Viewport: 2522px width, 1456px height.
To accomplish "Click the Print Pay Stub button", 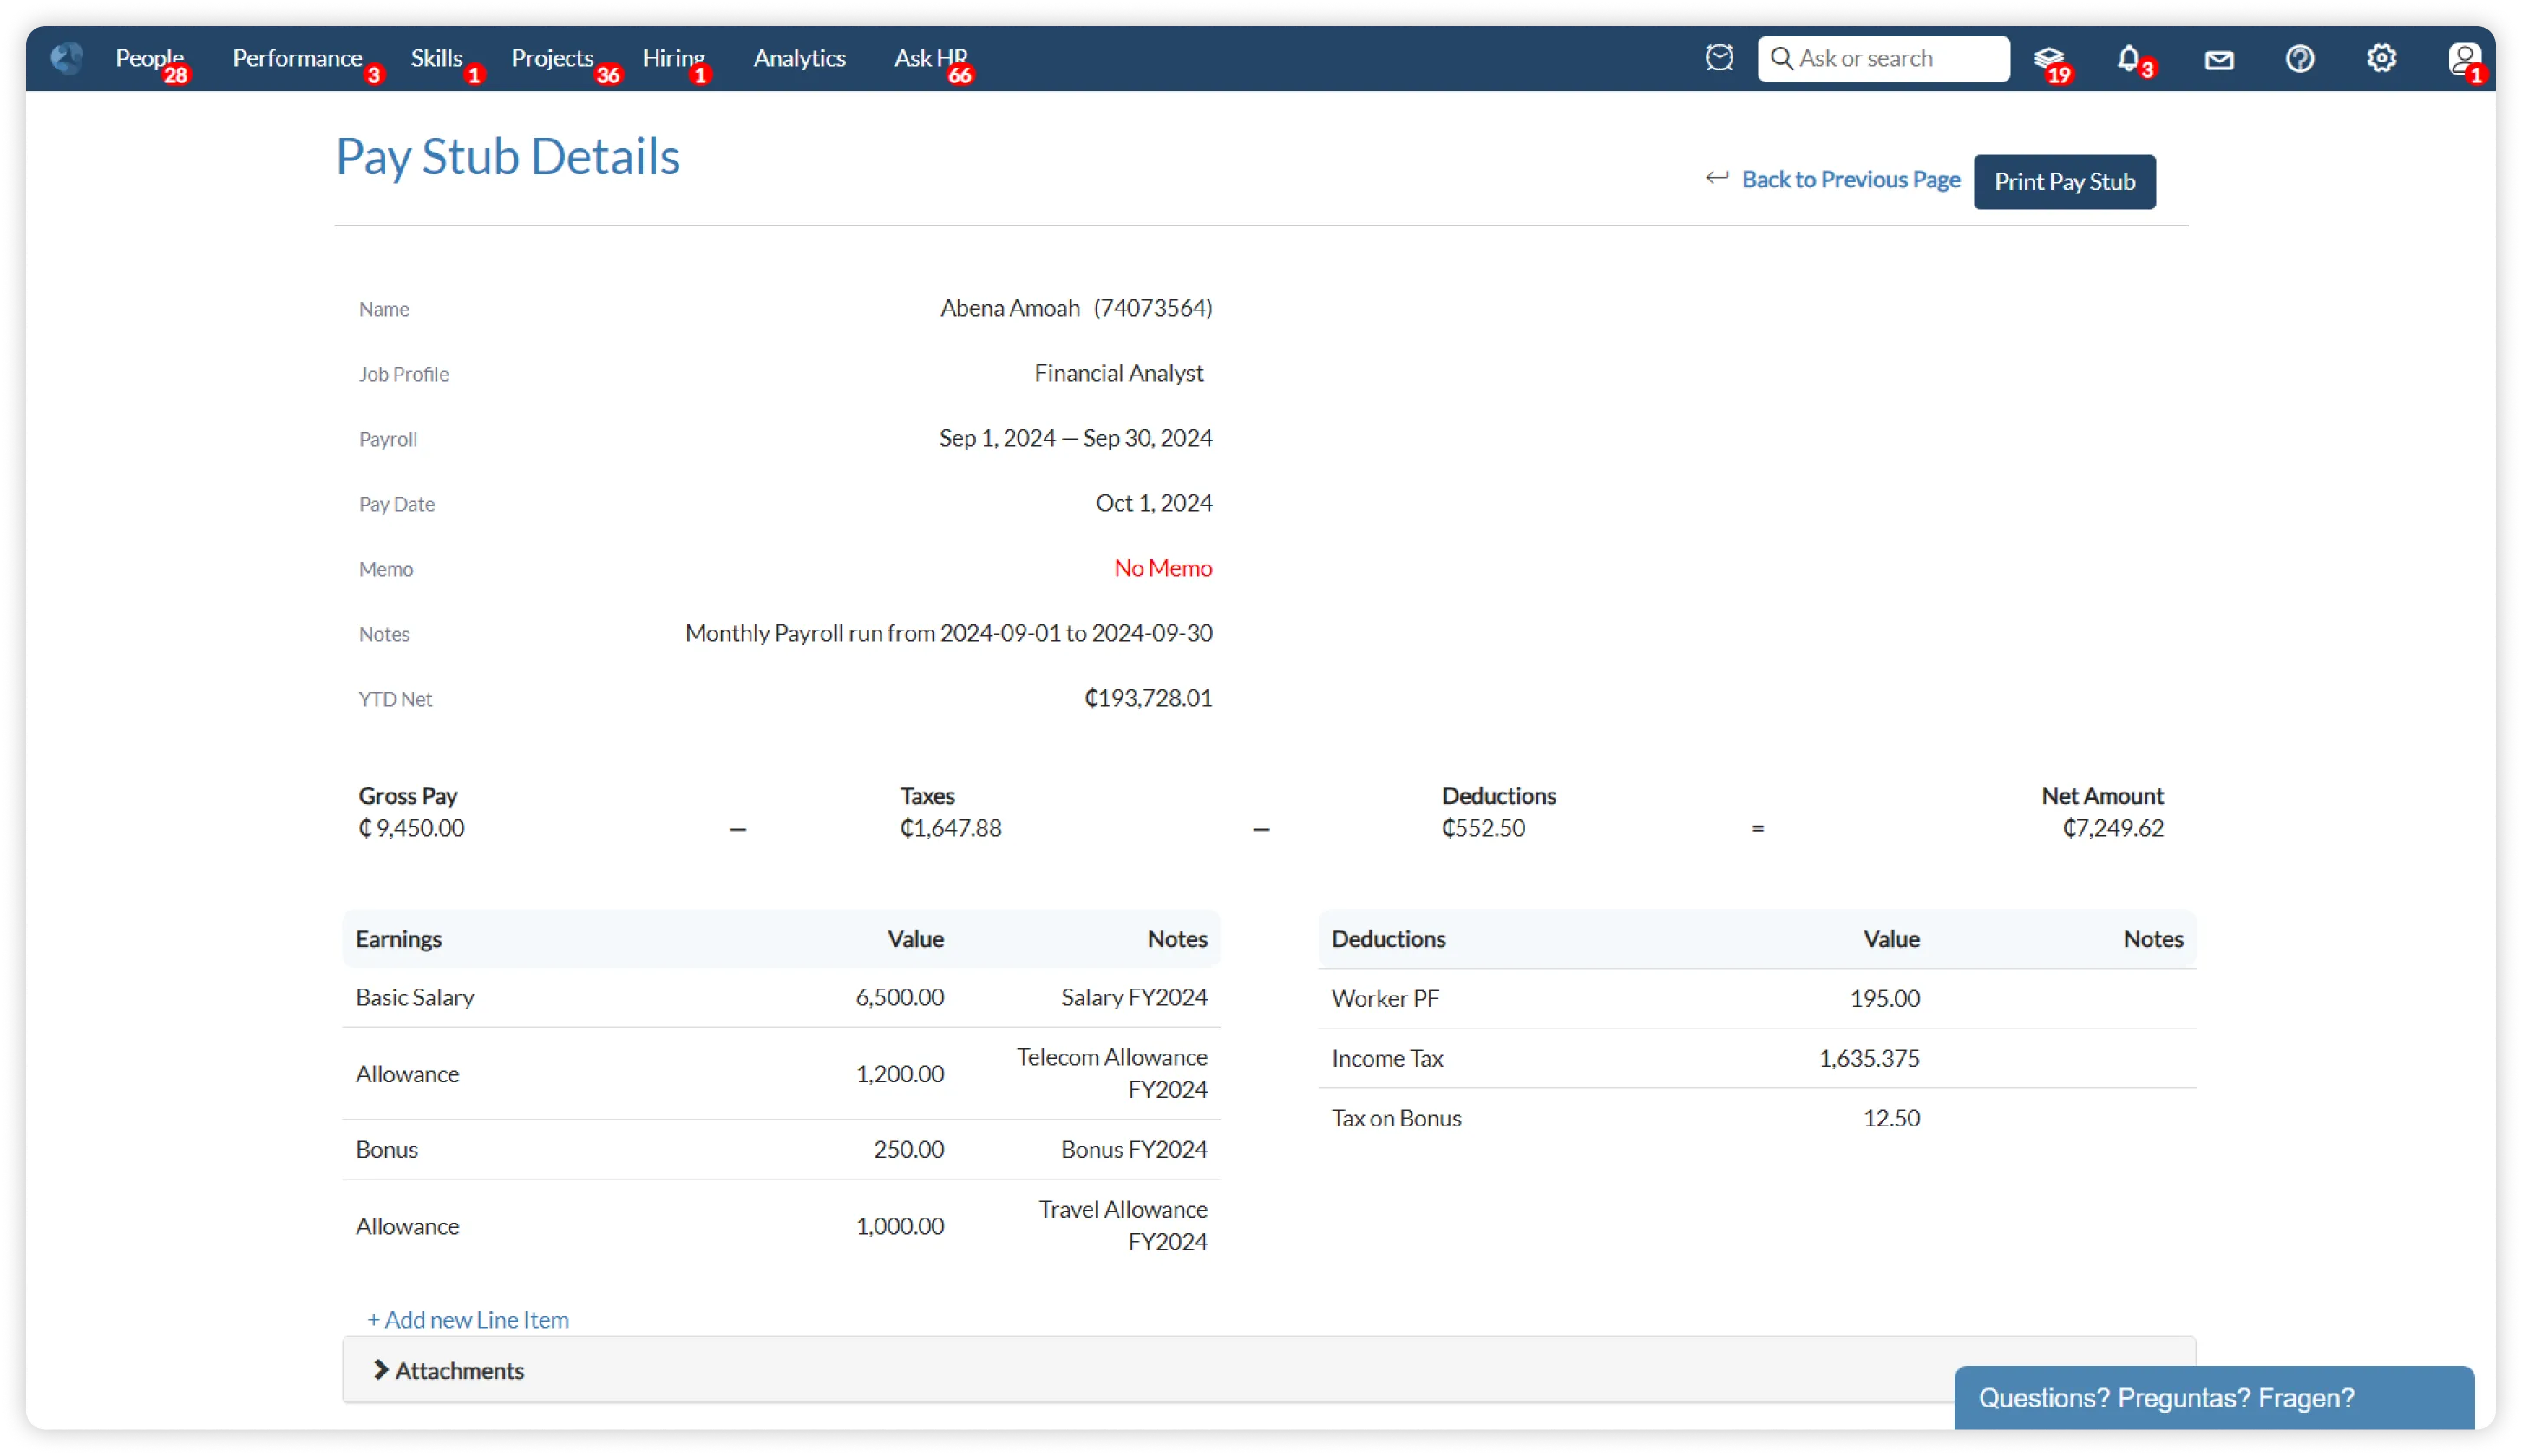I will pyautogui.click(x=2064, y=181).
